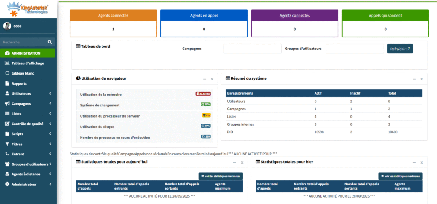Screen dimensions: 437x204
Task: Close the Résumé du système panel
Action: tap(422, 79)
